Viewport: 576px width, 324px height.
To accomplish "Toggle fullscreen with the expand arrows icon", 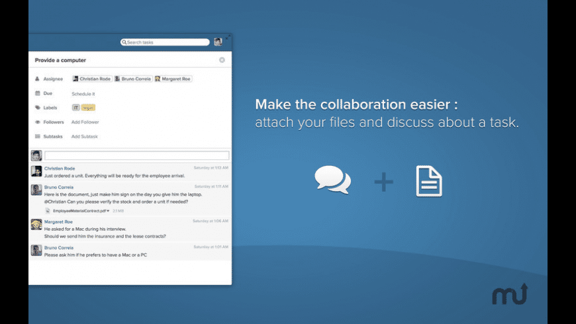I will pyautogui.click(x=228, y=37).
